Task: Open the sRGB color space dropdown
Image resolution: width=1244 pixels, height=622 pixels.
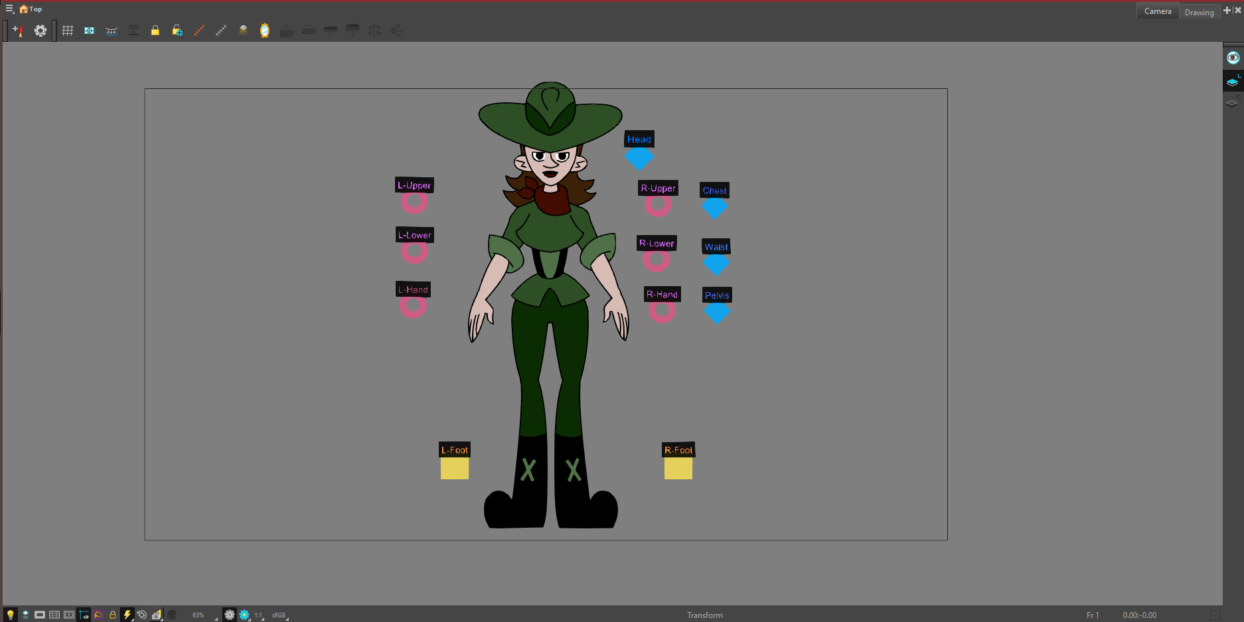Action: click(x=279, y=615)
